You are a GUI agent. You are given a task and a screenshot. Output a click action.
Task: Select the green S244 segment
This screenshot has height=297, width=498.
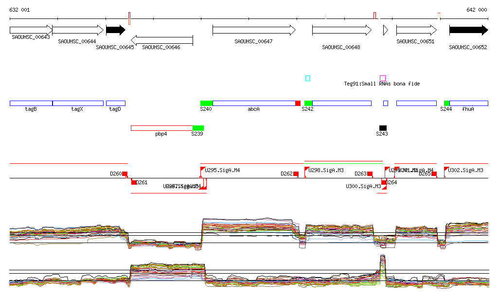447,103
